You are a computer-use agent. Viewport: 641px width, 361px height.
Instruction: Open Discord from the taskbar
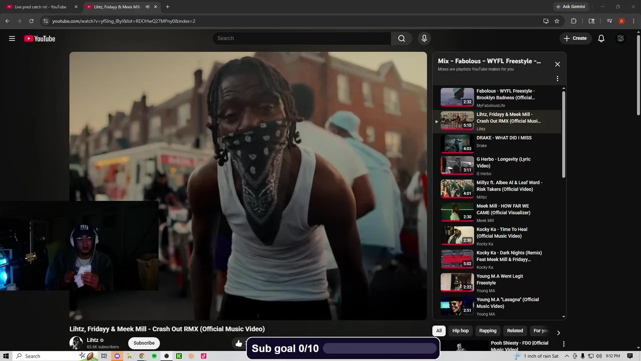[117, 356]
